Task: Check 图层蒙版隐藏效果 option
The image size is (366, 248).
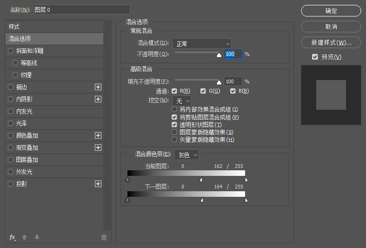Action: pyautogui.click(x=174, y=132)
